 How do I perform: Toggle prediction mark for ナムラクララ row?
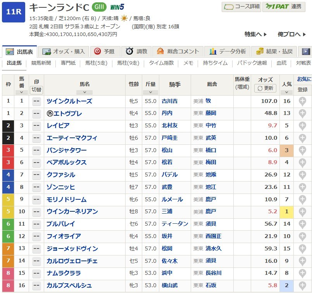(x=36, y=274)
